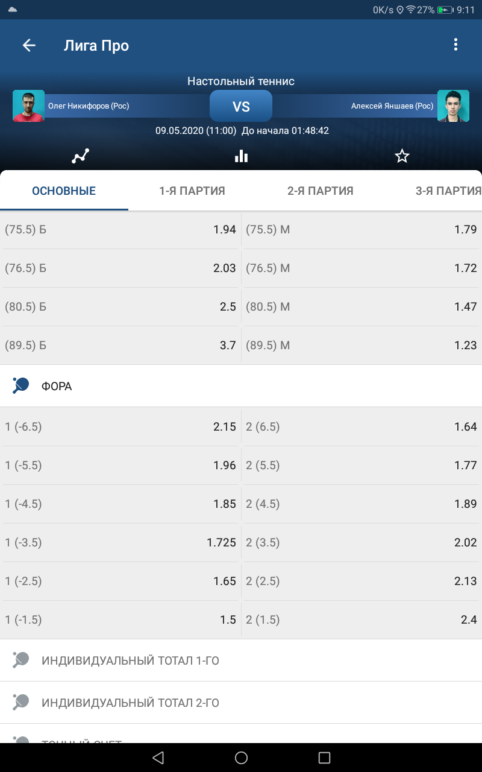Toggle the favorite star icon
The width and height of the screenshot is (482, 772).
(x=402, y=156)
